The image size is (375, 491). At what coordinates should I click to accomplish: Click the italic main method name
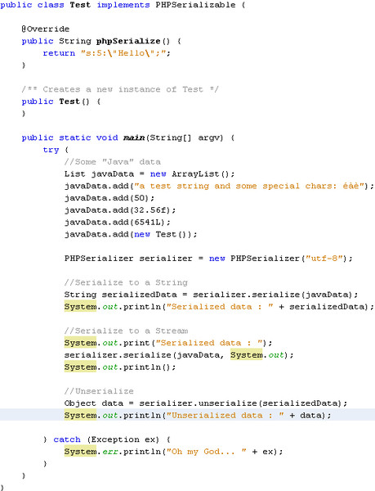134,137
